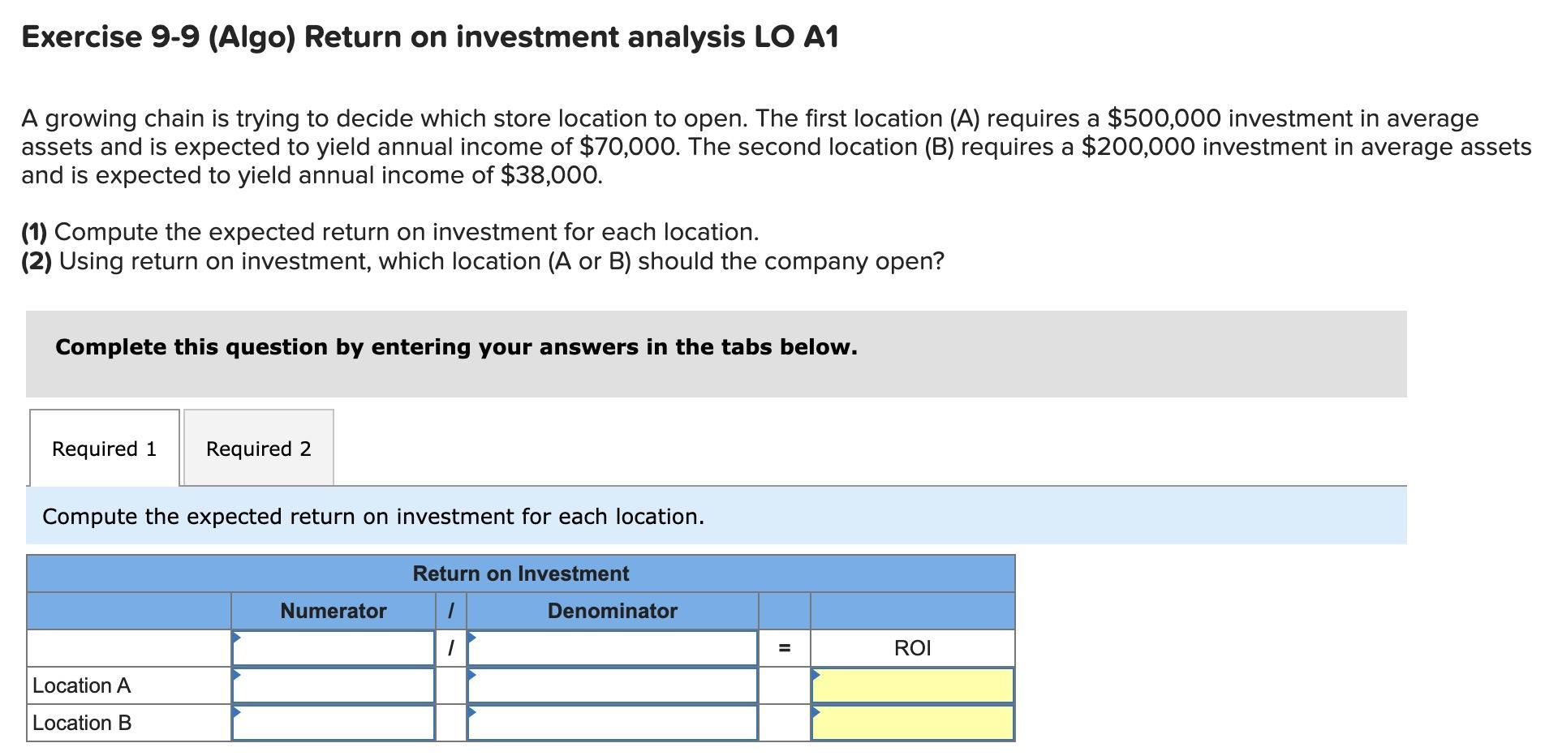This screenshot has width=1558, height=756.
Task: Select the Required 1 tab
Action: [104, 449]
